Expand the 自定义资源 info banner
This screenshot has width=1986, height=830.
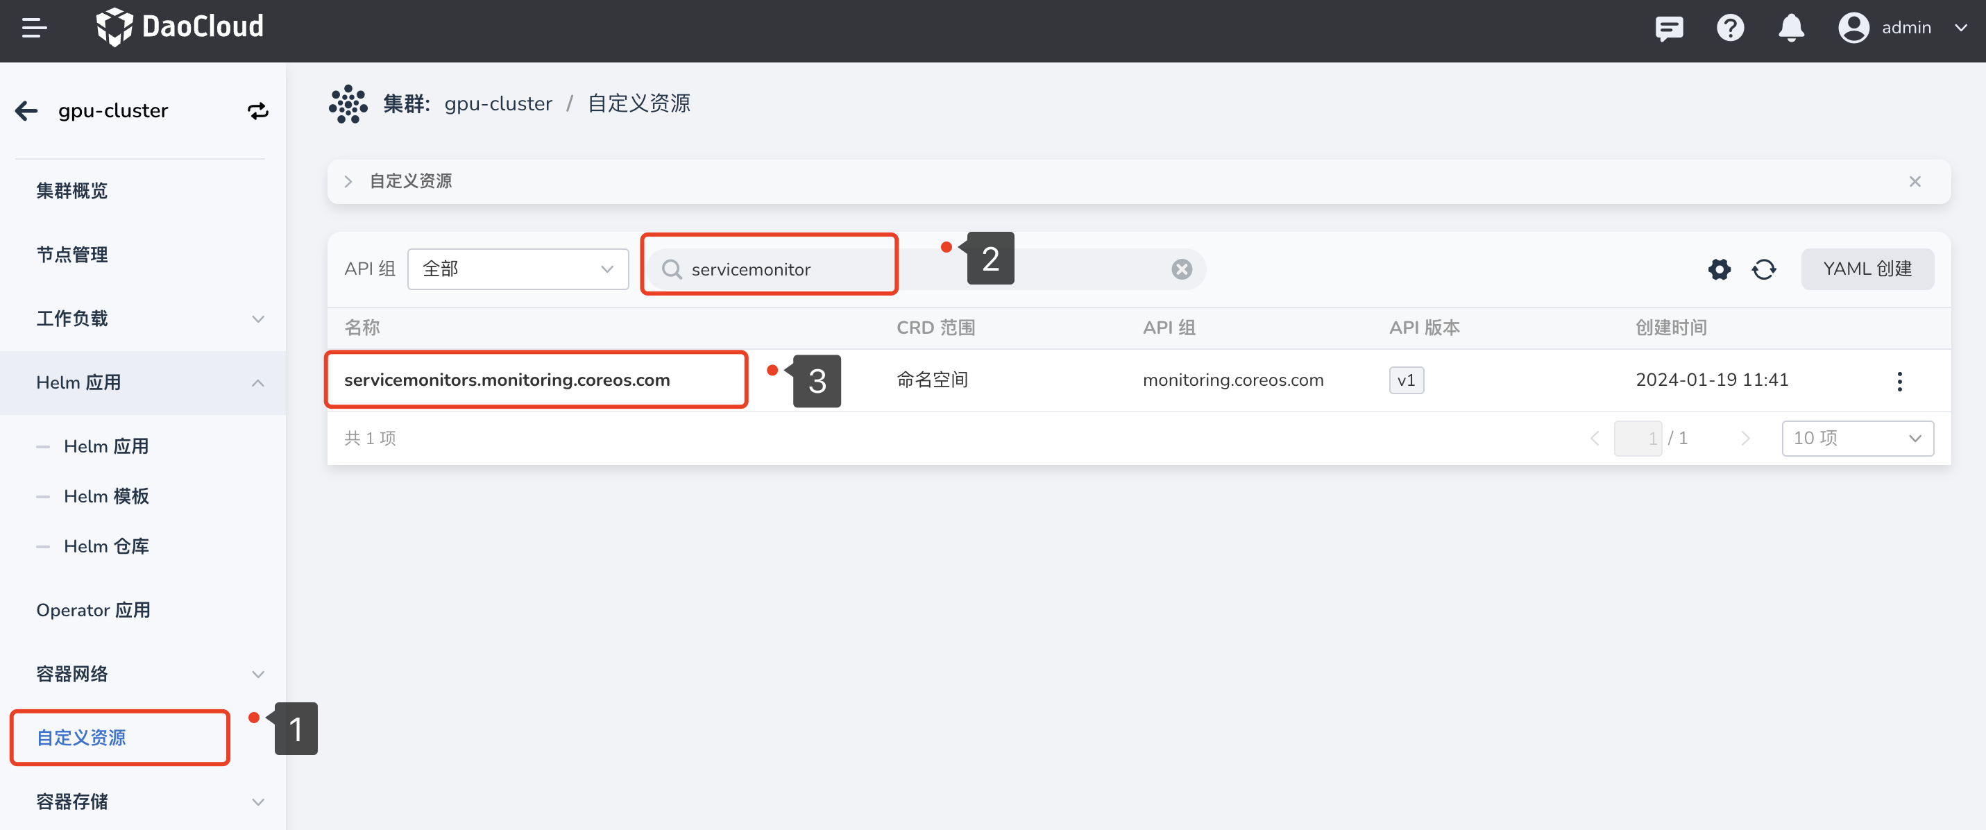pyautogui.click(x=348, y=181)
